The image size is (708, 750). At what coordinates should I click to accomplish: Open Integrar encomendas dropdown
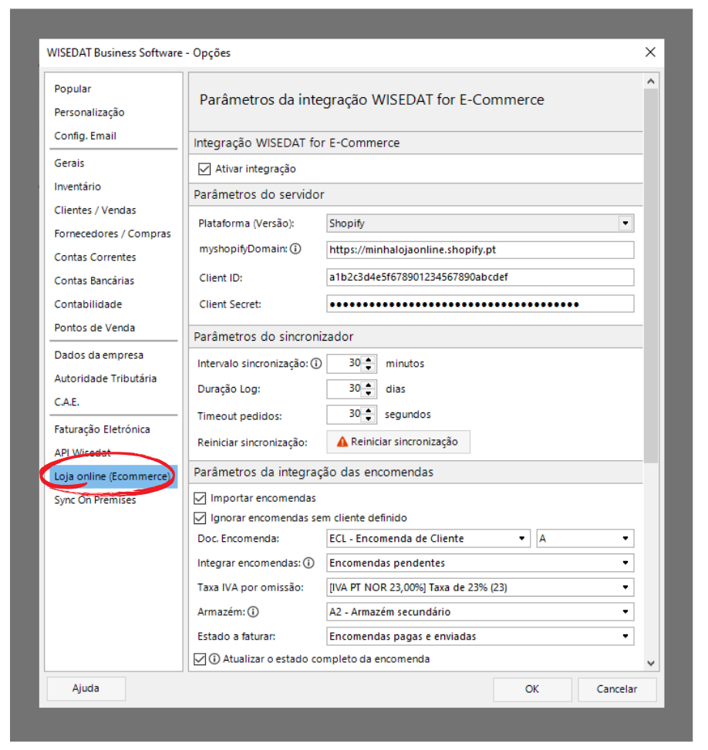pos(625,563)
